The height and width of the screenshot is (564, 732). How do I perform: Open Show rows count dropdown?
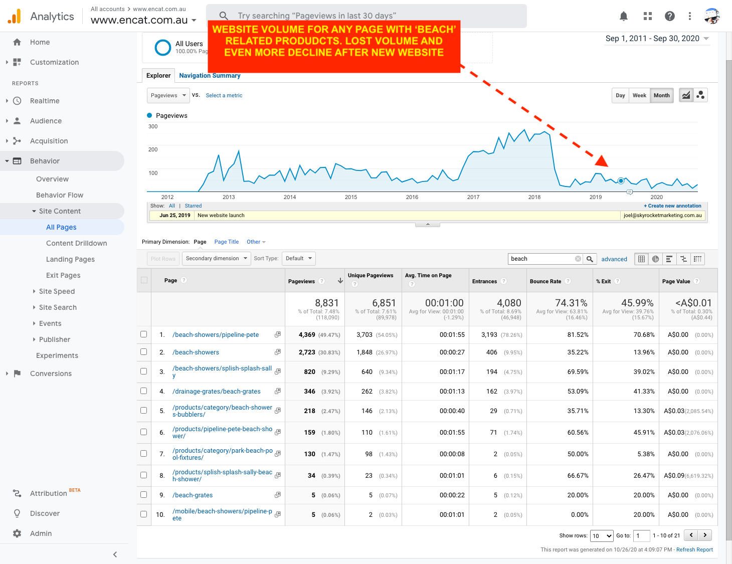602,535
